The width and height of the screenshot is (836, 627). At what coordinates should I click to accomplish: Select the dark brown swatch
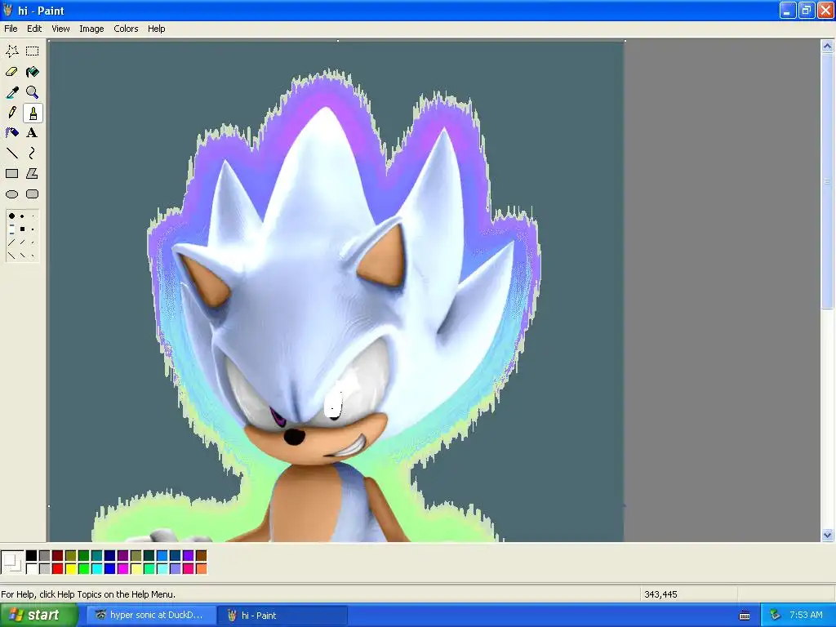coord(201,556)
